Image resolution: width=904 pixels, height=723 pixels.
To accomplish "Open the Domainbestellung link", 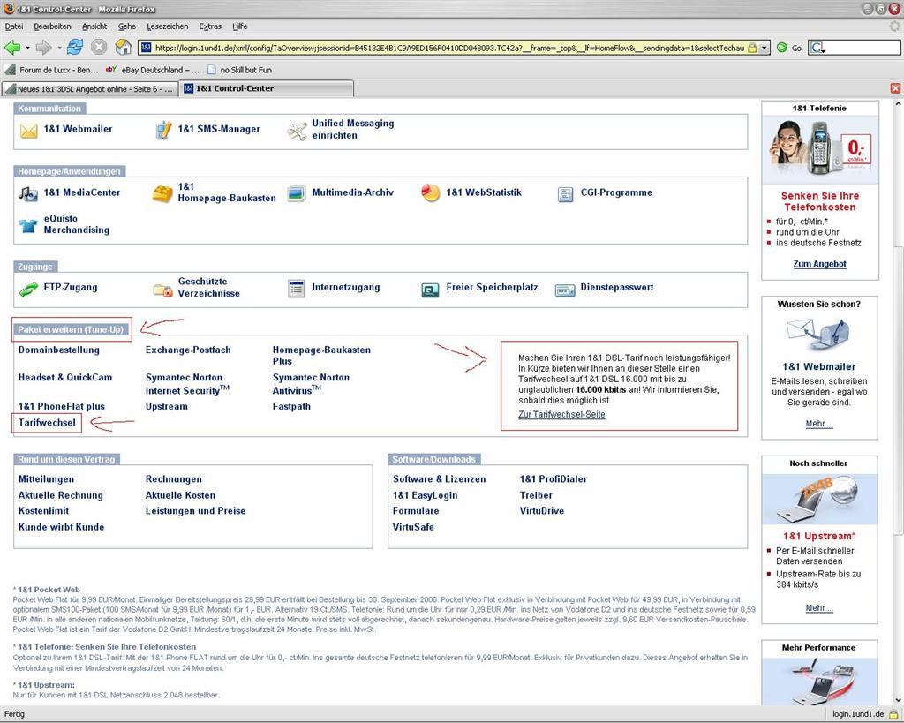I will tap(59, 350).
